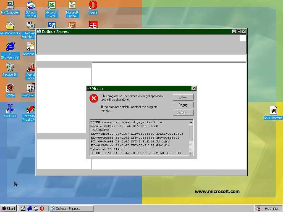
Task: Click the Outlook Express title bar icon
Action: coord(39,31)
